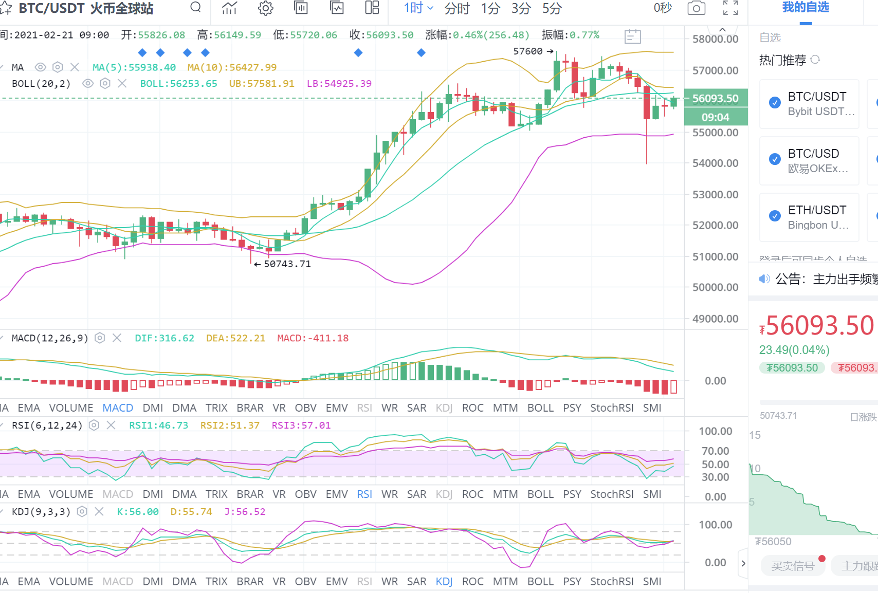Image resolution: width=878 pixels, height=593 pixels.
Task: Open the chart settings gear icon
Action: pyautogui.click(x=265, y=8)
